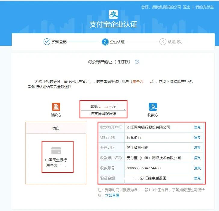Viewport: 219px width, 211px height.
Task: Copy the 收款账号 number
Action: click(x=197, y=168)
